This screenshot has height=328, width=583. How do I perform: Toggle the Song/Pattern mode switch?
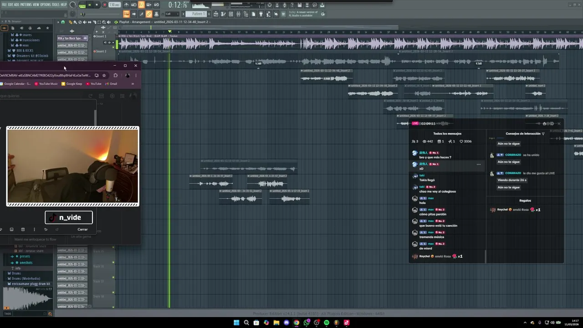tap(82, 5)
